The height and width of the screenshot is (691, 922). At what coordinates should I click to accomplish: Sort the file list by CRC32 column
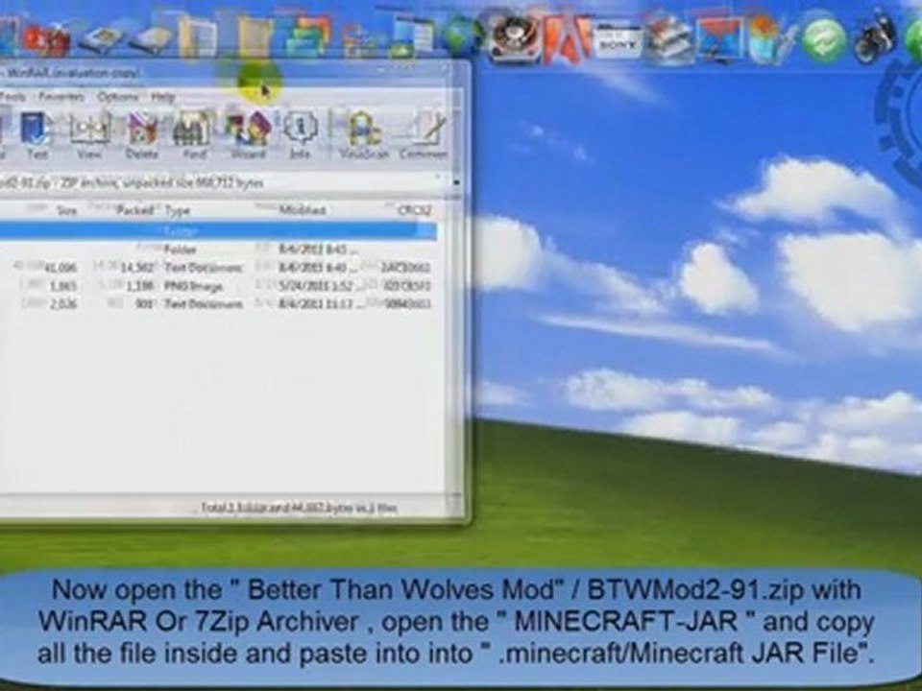click(415, 210)
